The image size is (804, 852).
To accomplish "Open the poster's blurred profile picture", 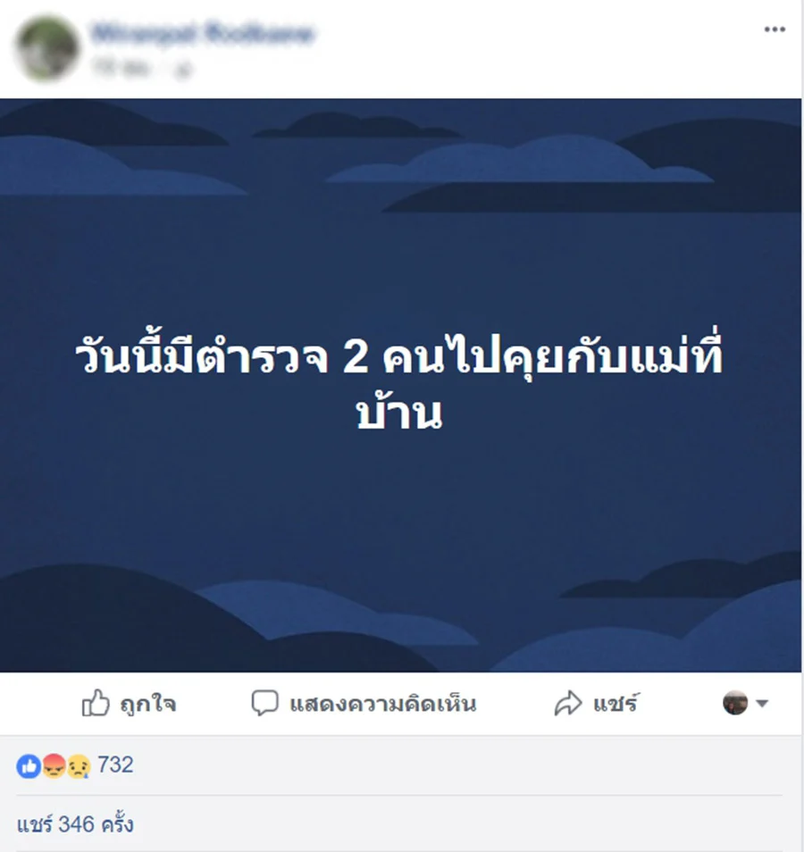I will pyautogui.click(x=47, y=48).
